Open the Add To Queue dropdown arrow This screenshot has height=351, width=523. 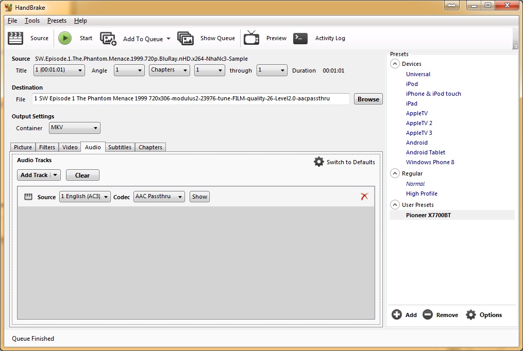point(168,39)
